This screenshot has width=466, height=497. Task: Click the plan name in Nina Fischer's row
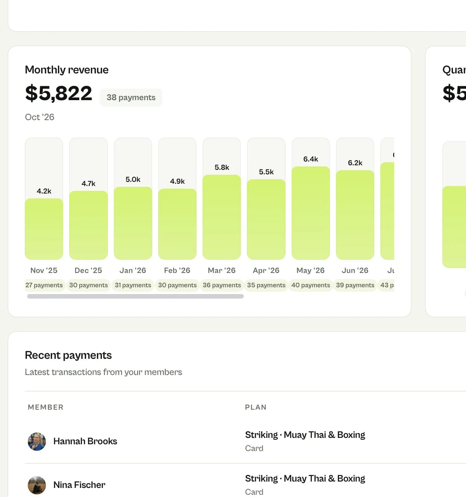click(305, 479)
